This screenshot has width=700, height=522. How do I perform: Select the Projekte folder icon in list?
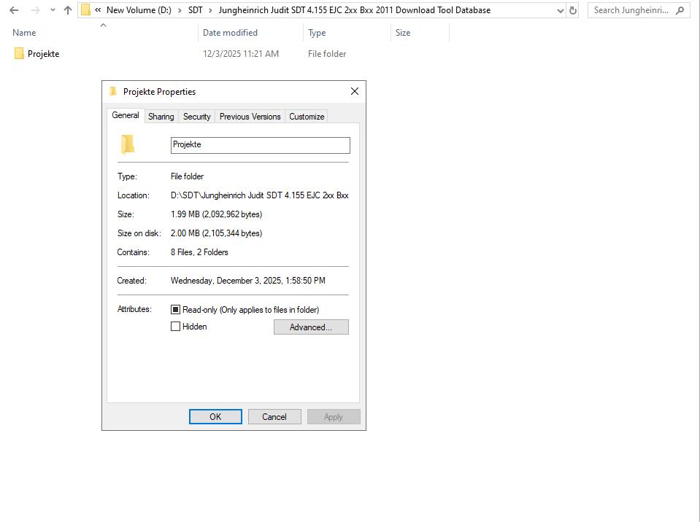[x=19, y=53]
